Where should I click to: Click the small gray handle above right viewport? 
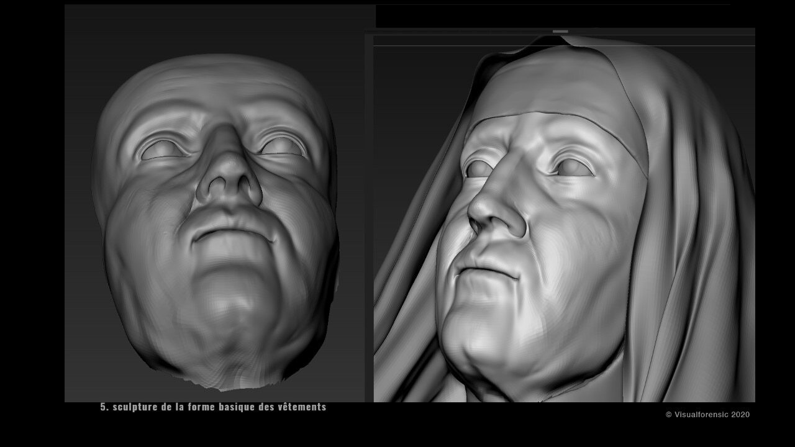[x=560, y=31]
